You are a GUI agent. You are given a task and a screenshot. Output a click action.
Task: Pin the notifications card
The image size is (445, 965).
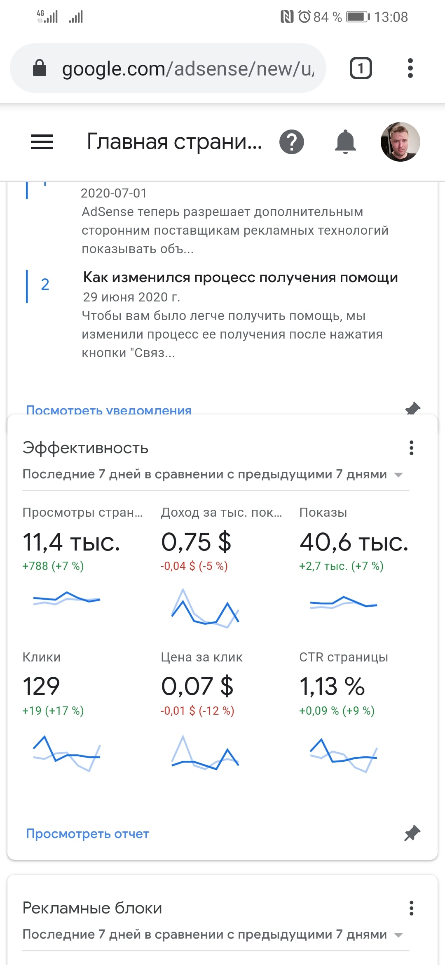(x=412, y=408)
